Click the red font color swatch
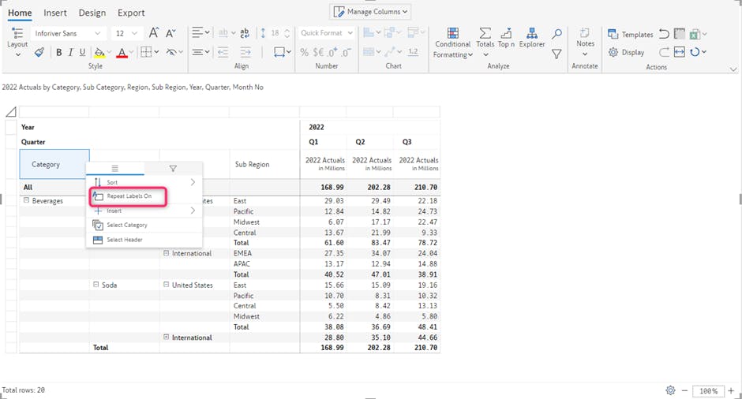Image resolution: width=742 pixels, height=399 pixels. click(122, 53)
